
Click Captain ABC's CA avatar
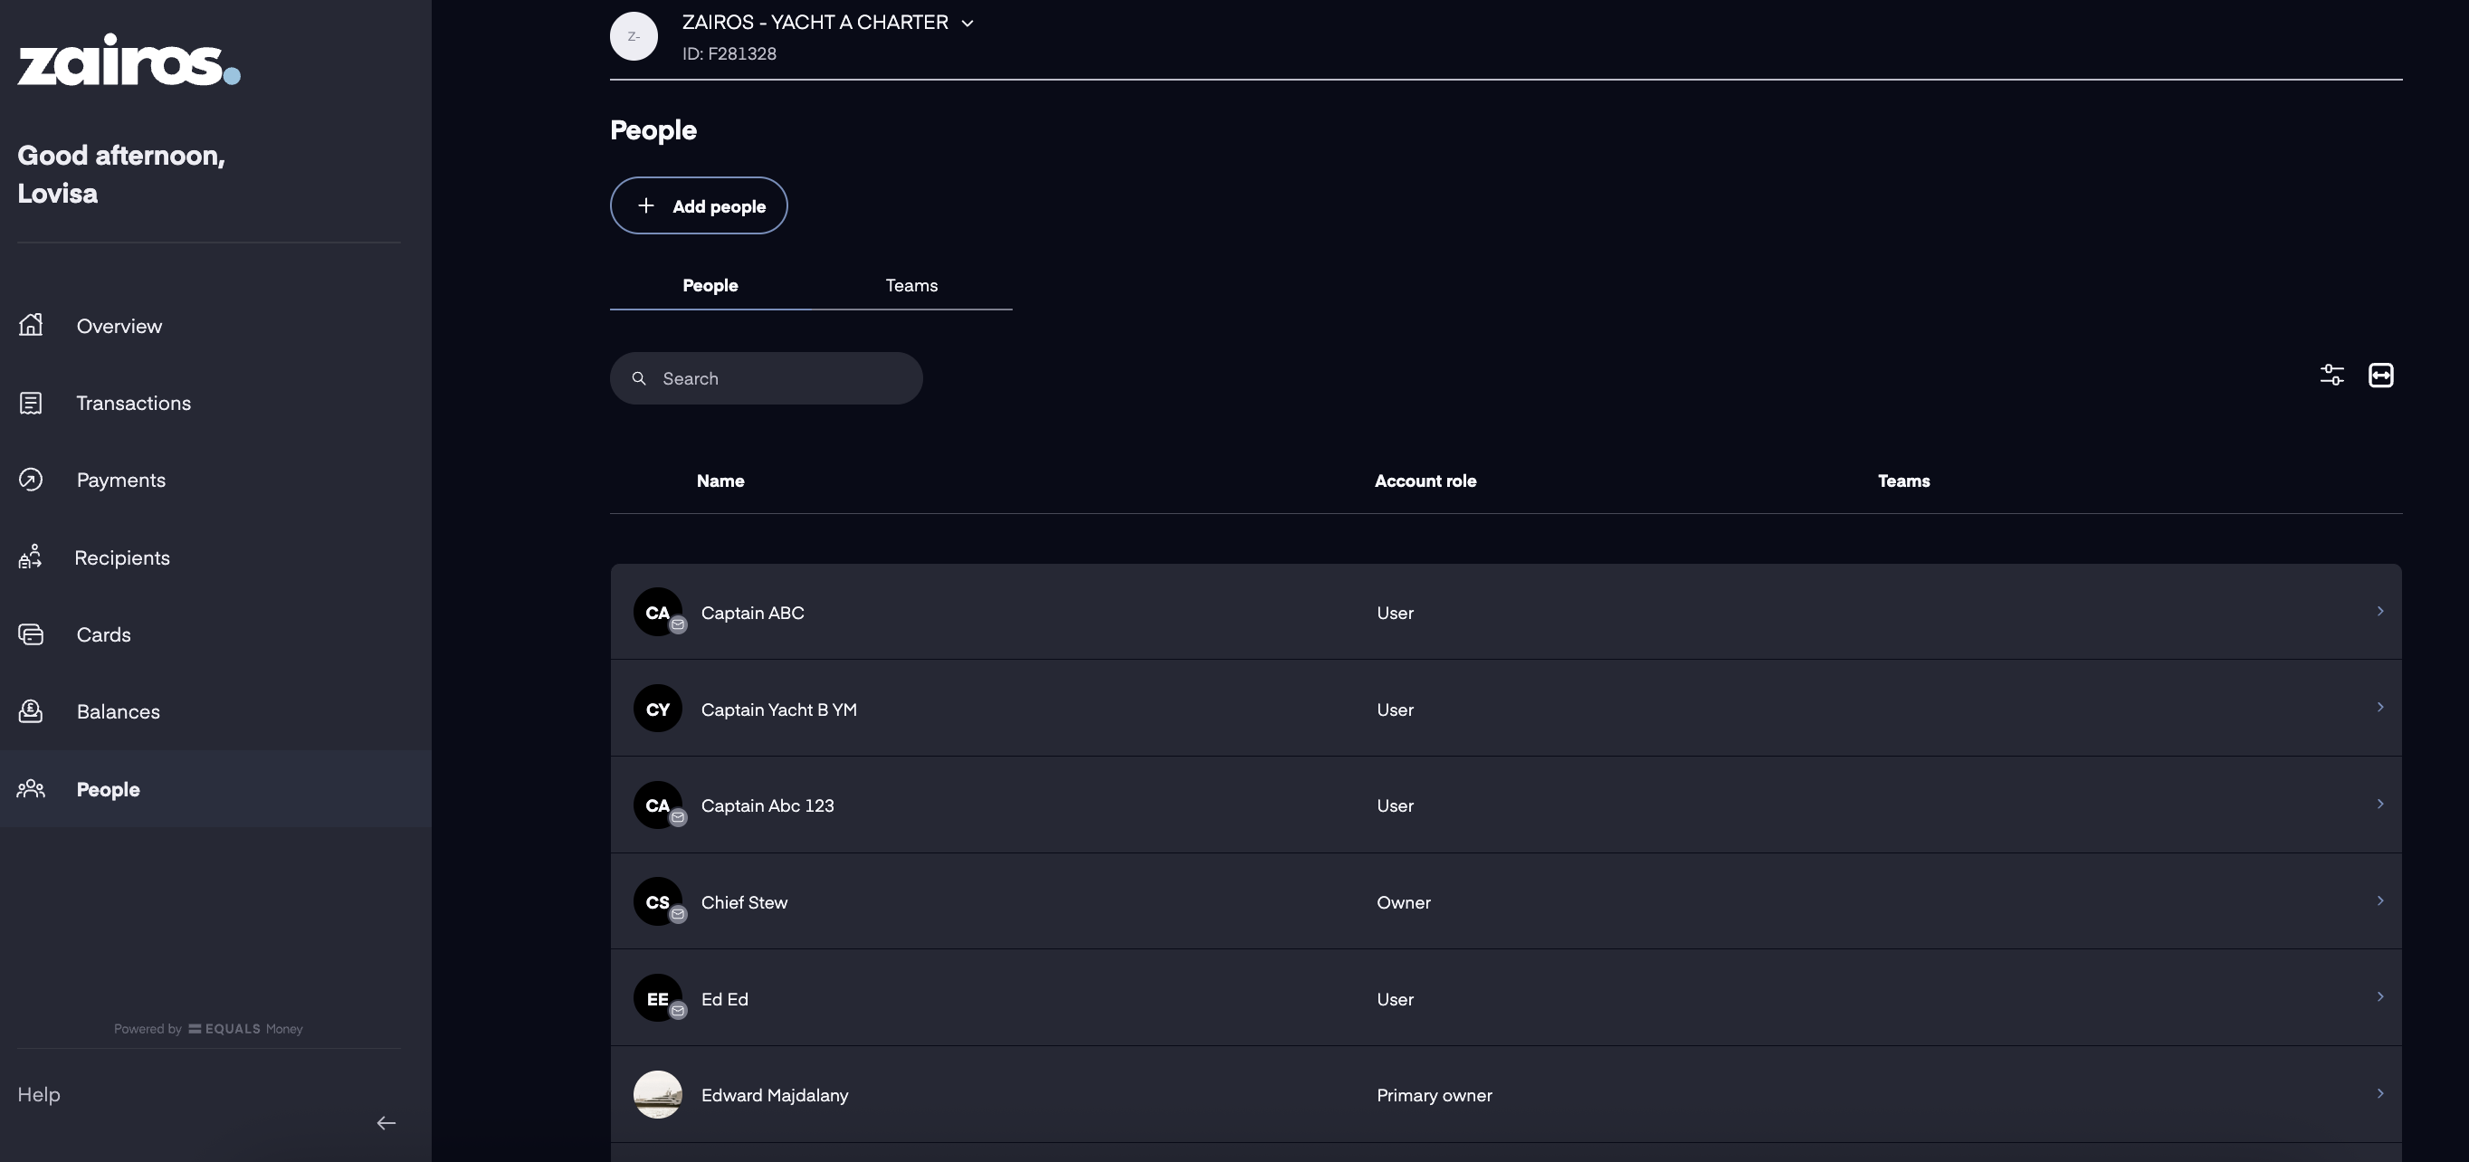point(657,612)
